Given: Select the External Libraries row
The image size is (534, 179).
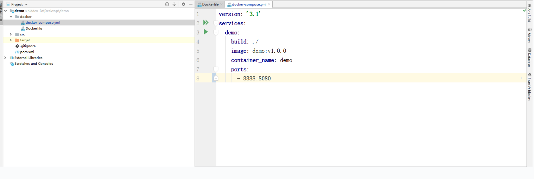Looking at the screenshot, I should point(99,58).
